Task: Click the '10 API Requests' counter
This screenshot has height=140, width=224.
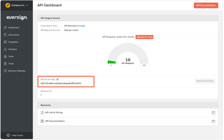Action: point(128,61)
